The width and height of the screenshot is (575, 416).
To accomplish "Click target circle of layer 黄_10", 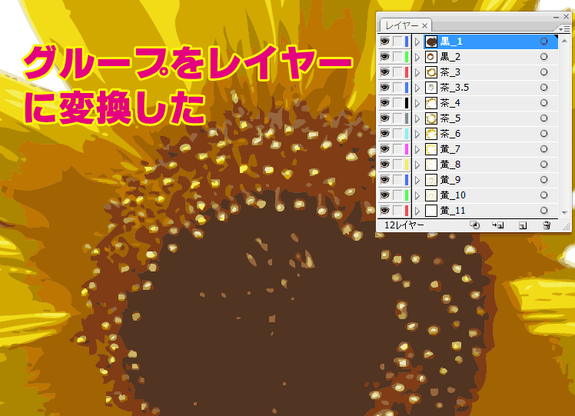I will coord(543,195).
